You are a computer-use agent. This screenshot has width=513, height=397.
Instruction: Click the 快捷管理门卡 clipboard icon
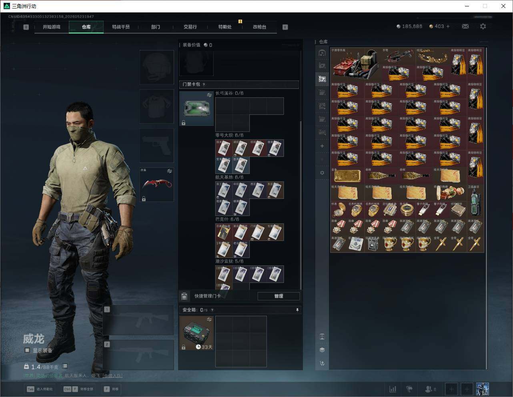pyautogui.click(x=184, y=296)
